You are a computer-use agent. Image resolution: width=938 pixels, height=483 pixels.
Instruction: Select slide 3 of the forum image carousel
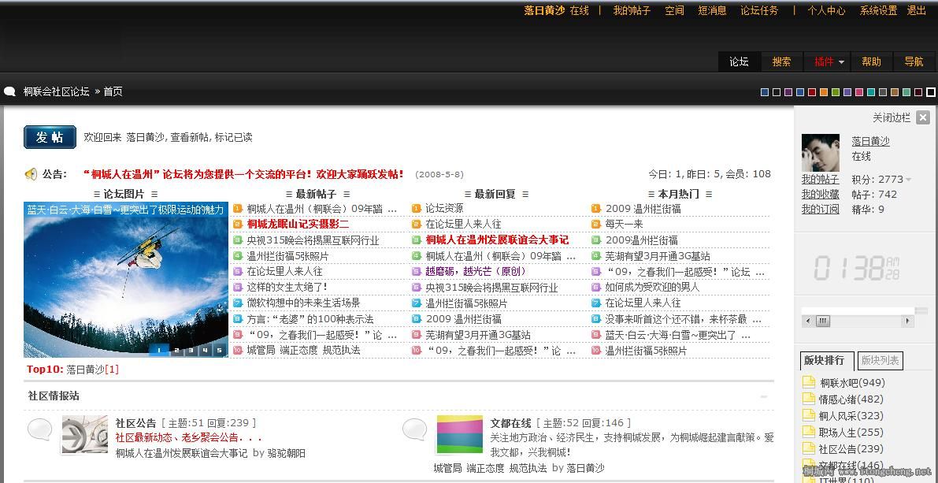(x=189, y=351)
